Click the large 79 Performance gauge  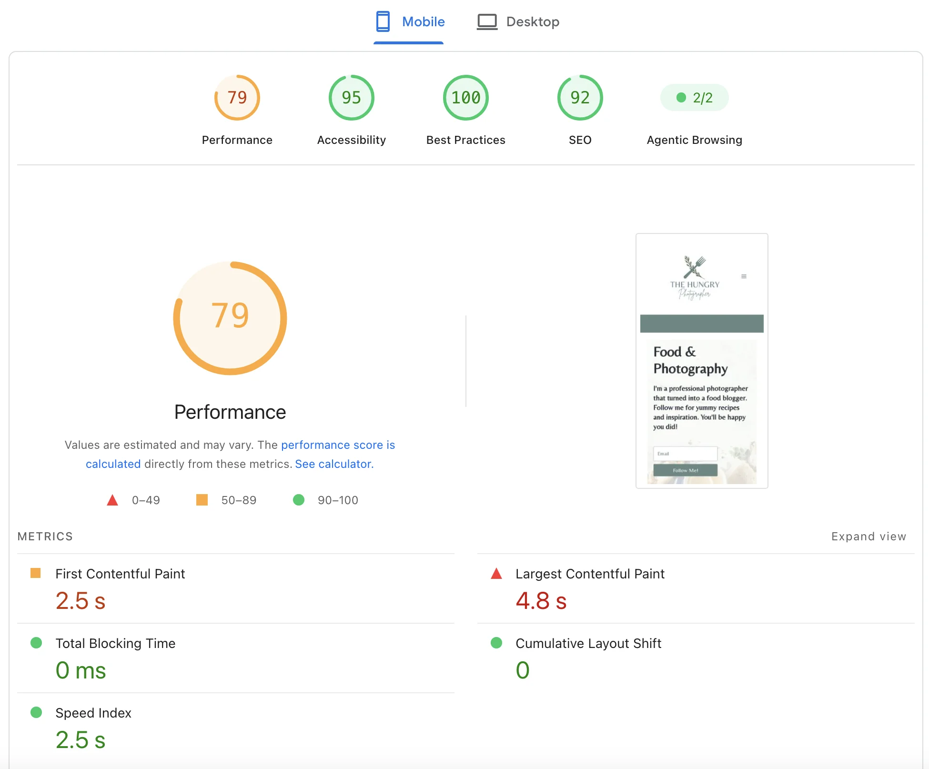230,318
